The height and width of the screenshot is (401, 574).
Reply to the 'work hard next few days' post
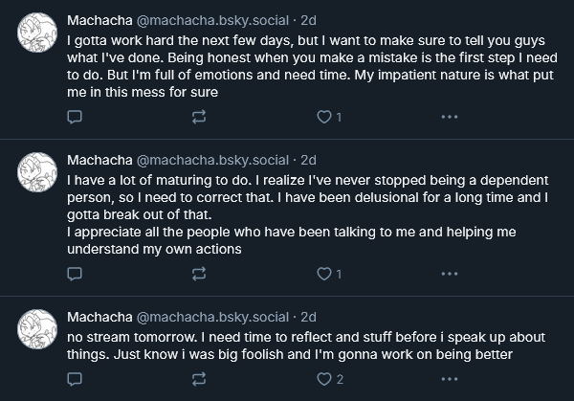pos(76,118)
